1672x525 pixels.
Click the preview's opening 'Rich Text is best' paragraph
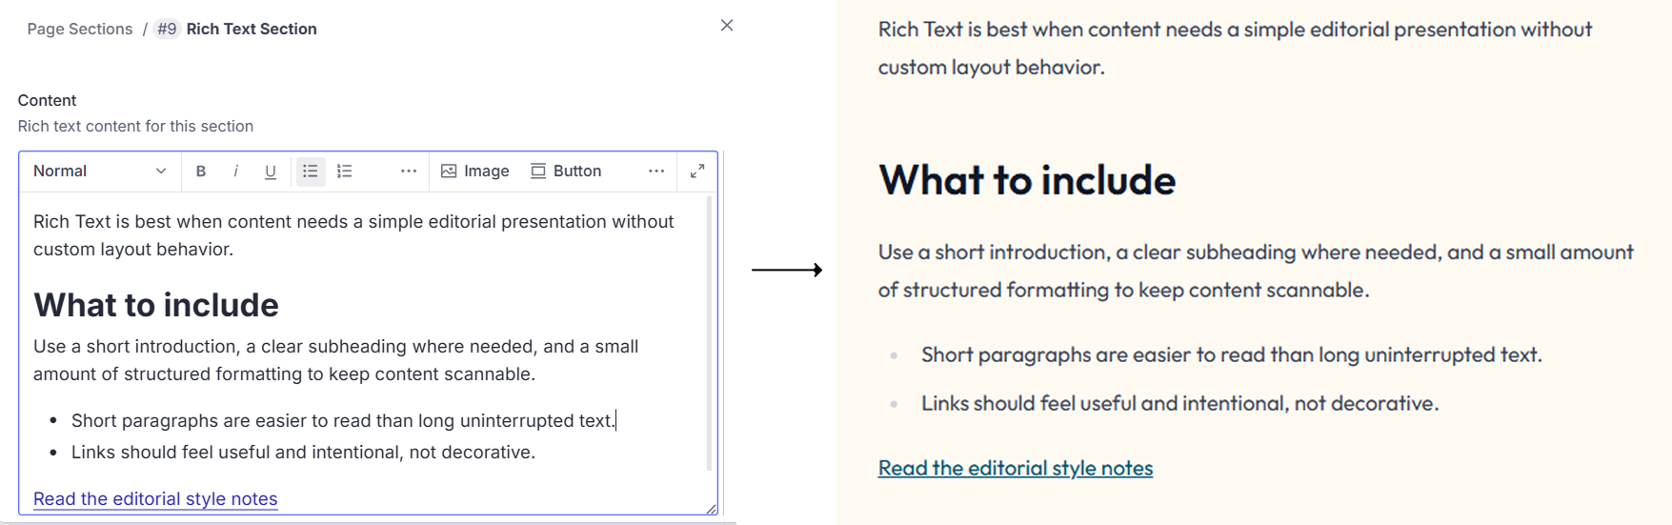pos(1235,49)
